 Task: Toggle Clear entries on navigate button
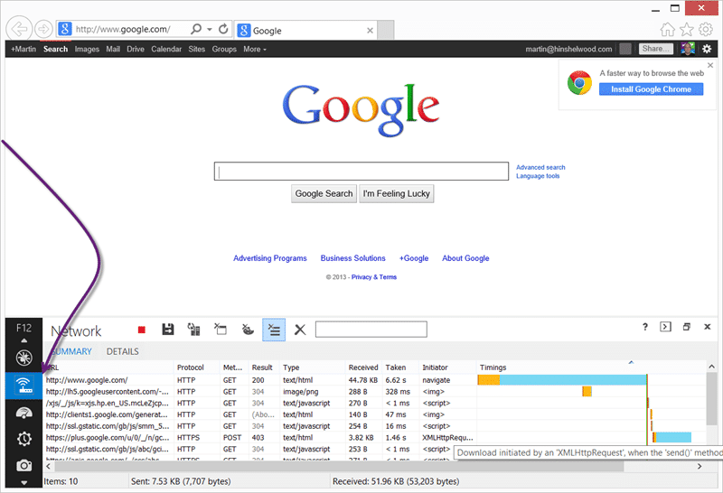[x=274, y=330]
